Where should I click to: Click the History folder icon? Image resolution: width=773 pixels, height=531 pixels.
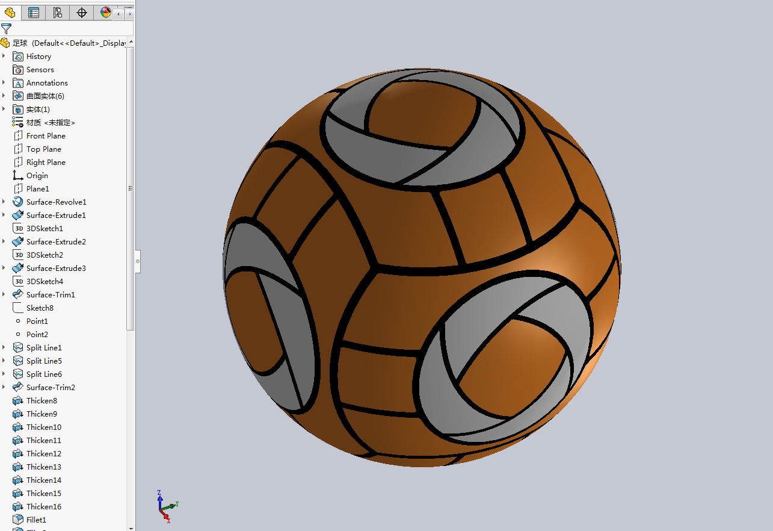tap(18, 56)
